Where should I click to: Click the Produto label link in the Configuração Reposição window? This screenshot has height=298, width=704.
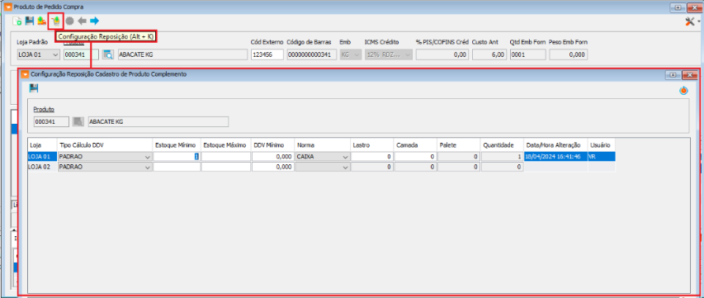coord(44,110)
